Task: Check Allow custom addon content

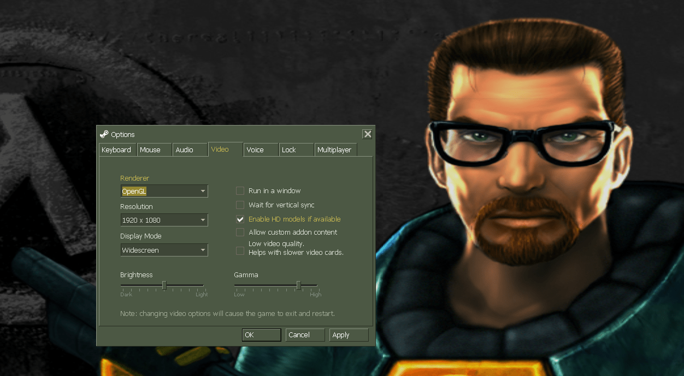Action: click(x=240, y=232)
